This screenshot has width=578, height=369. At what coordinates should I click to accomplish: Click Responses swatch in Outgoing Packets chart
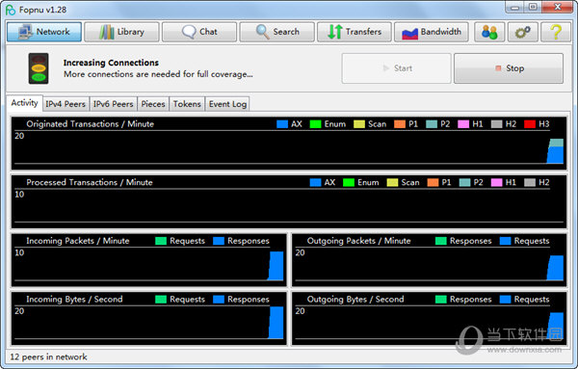441,241
